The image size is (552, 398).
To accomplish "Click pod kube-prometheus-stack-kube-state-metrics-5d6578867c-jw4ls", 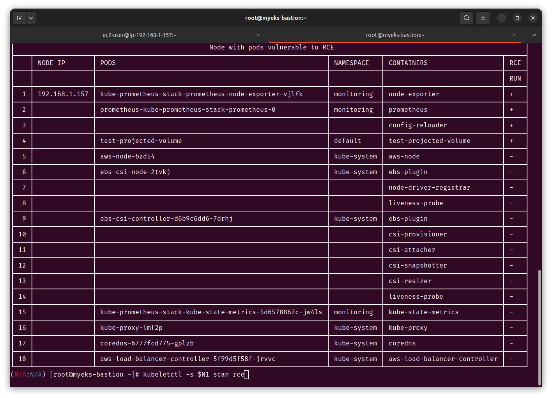I will [211, 312].
